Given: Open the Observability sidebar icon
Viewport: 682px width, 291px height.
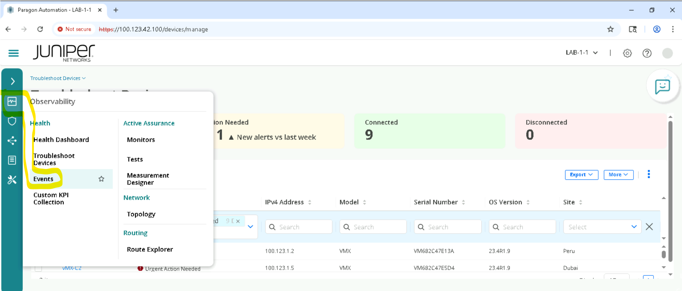Looking at the screenshot, I should coord(12,102).
